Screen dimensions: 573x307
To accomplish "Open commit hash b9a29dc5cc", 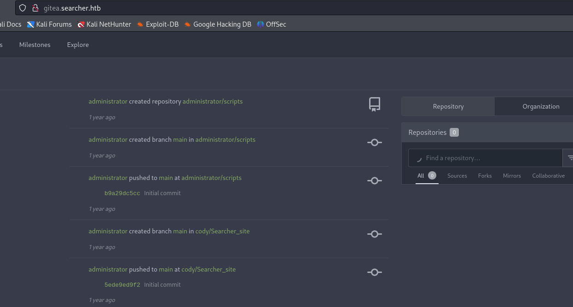I will [122, 193].
